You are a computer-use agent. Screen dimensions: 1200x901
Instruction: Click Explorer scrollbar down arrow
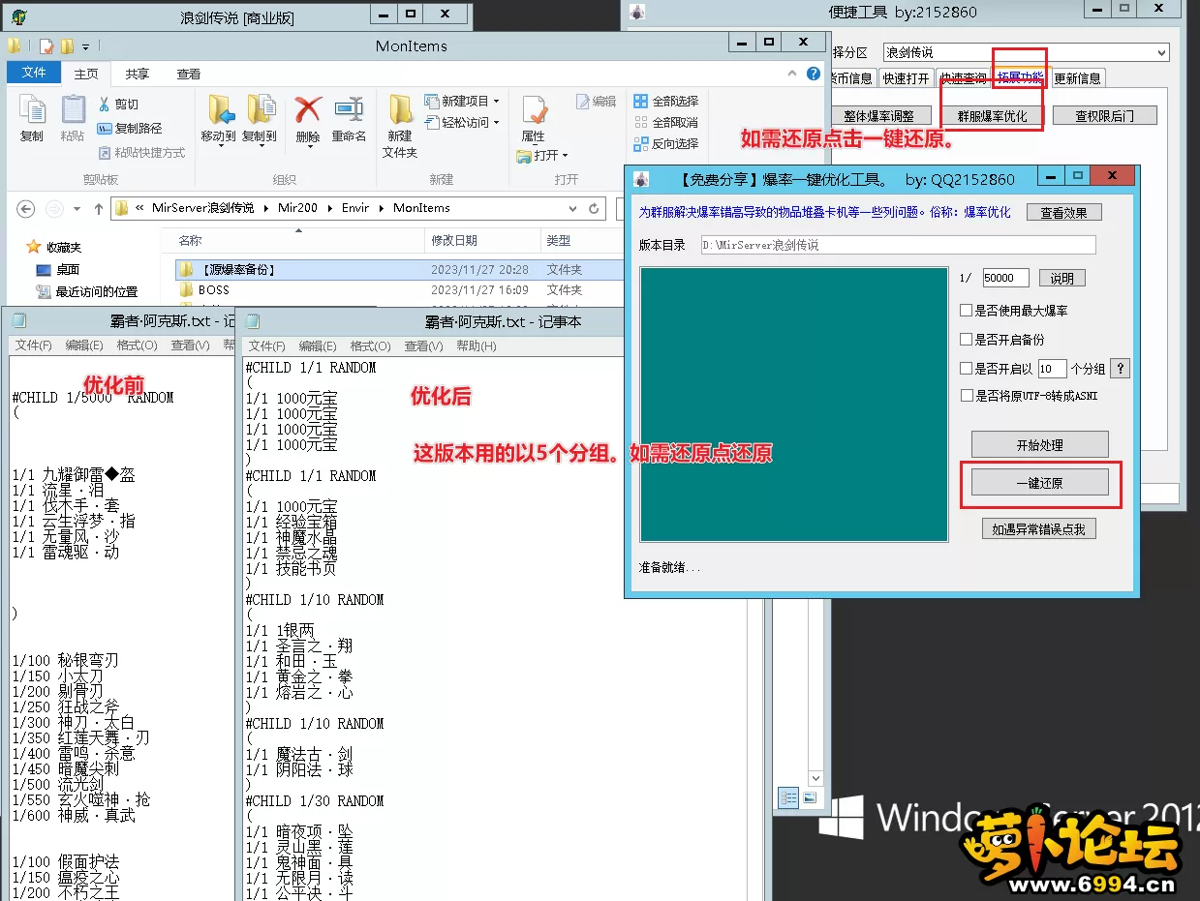(x=815, y=778)
